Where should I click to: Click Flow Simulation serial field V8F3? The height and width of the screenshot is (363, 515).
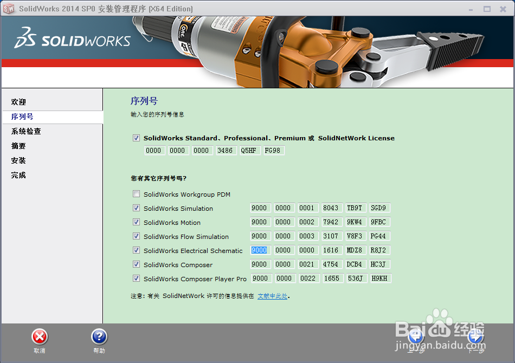(x=356, y=236)
